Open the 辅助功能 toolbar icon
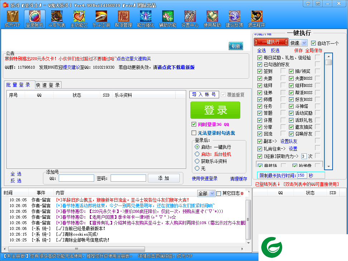 click(x=168, y=19)
